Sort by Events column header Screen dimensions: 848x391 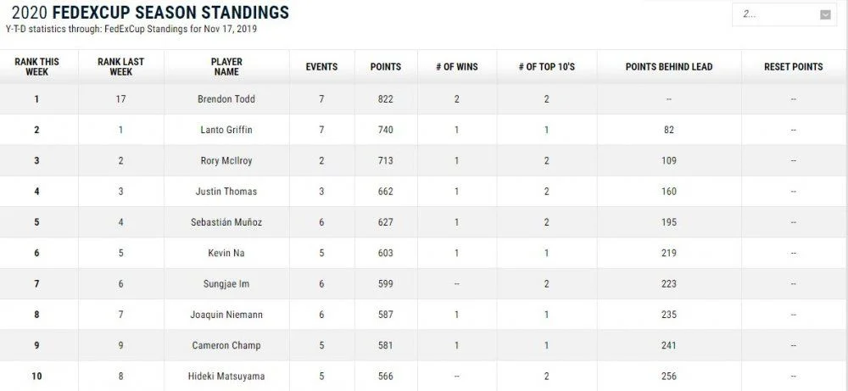click(x=321, y=67)
